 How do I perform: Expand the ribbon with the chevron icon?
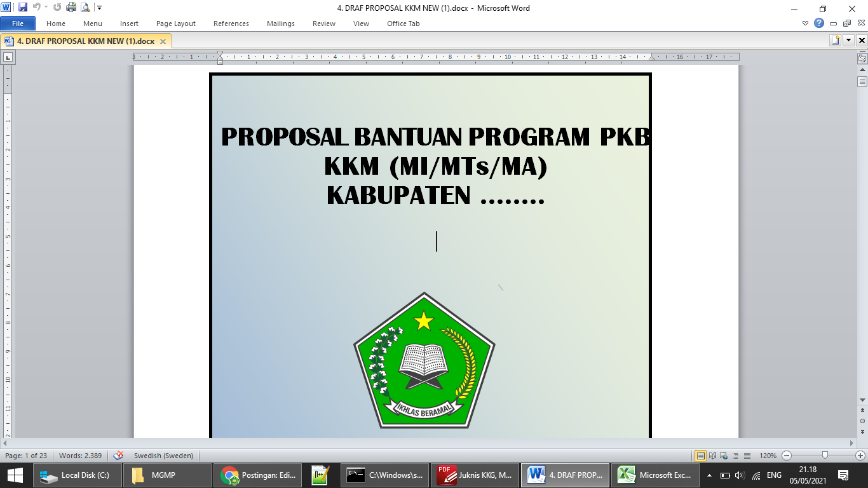click(806, 24)
